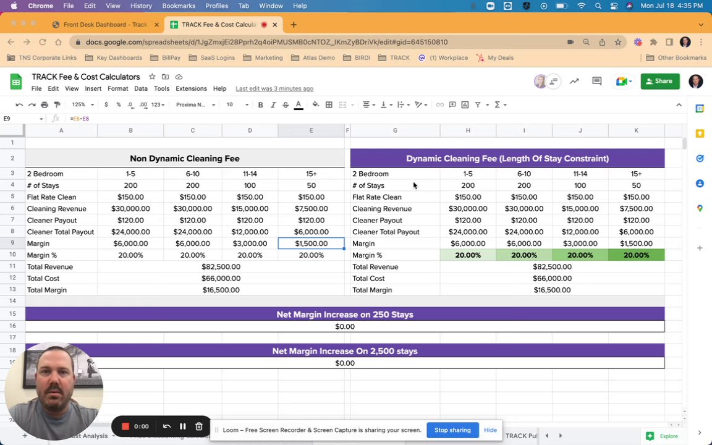Activate the paint format tool

(x=57, y=105)
